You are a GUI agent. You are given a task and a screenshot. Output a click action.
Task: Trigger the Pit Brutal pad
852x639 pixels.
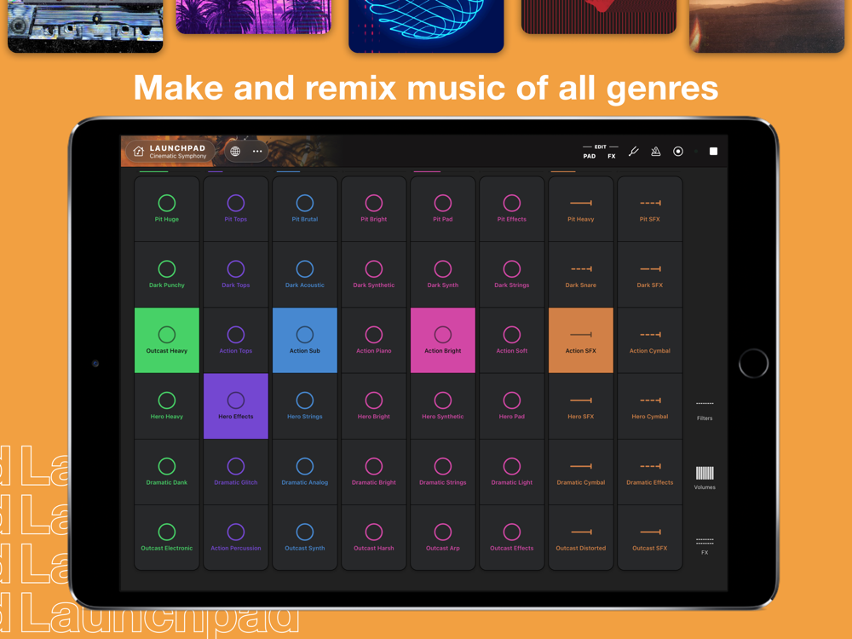click(305, 209)
